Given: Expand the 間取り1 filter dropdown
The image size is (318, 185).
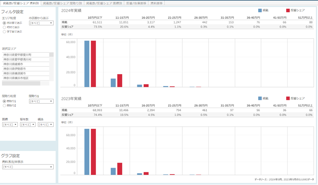Looking at the screenshot, I should pyautogui.click(x=41, y=101).
